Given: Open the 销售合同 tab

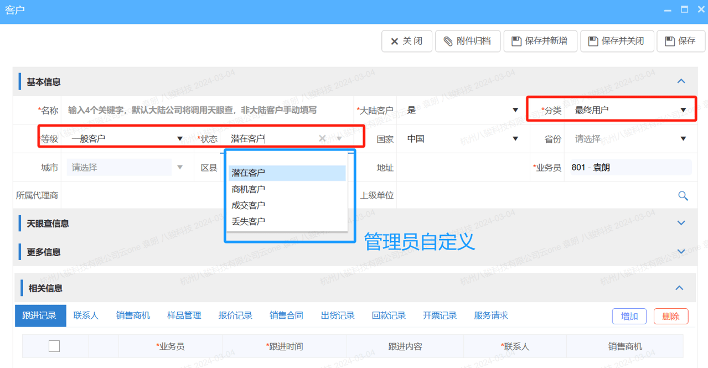Looking at the screenshot, I should click(x=286, y=315).
